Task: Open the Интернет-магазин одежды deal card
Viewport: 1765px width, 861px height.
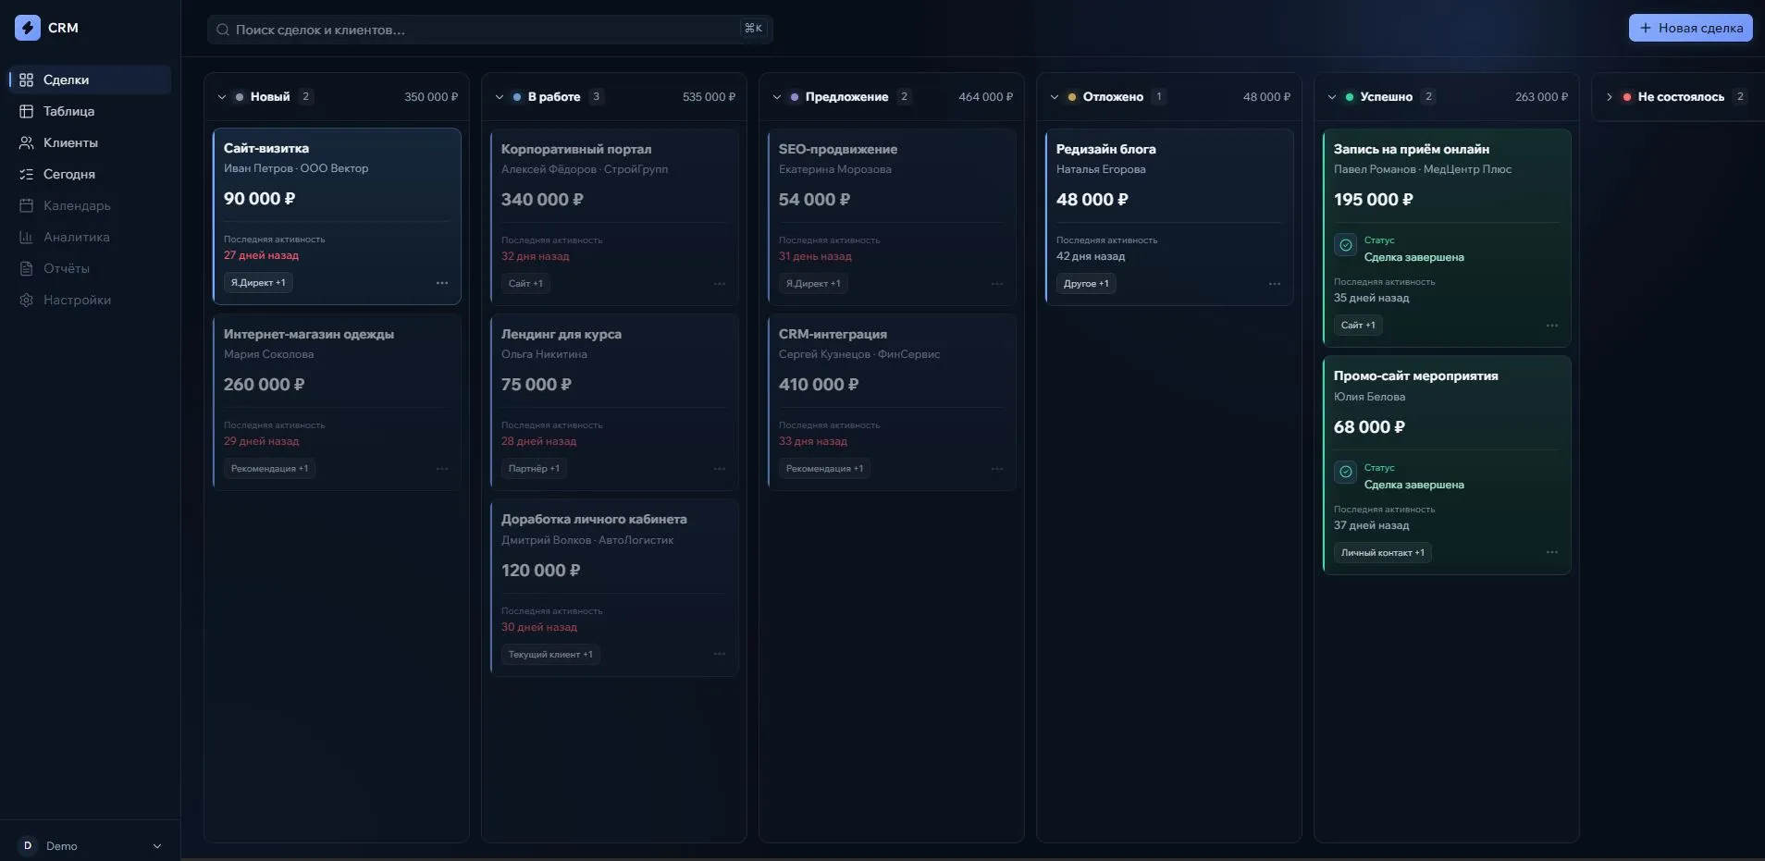Action: click(337, 402)
